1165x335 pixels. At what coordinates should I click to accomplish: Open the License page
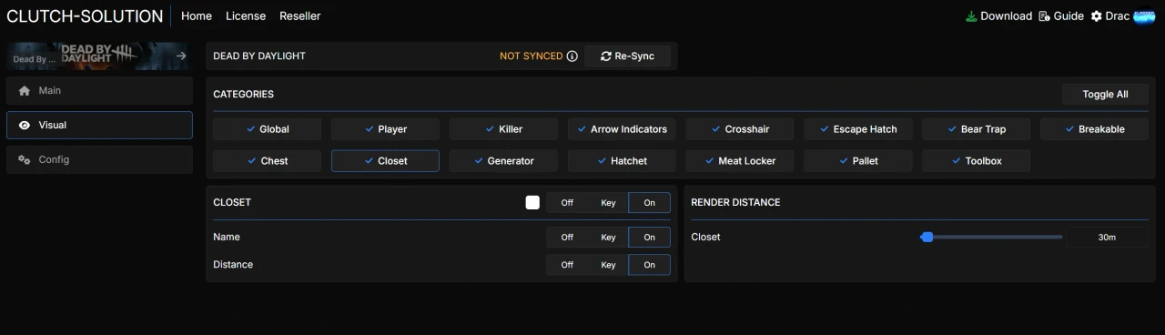tap(246, 16)
